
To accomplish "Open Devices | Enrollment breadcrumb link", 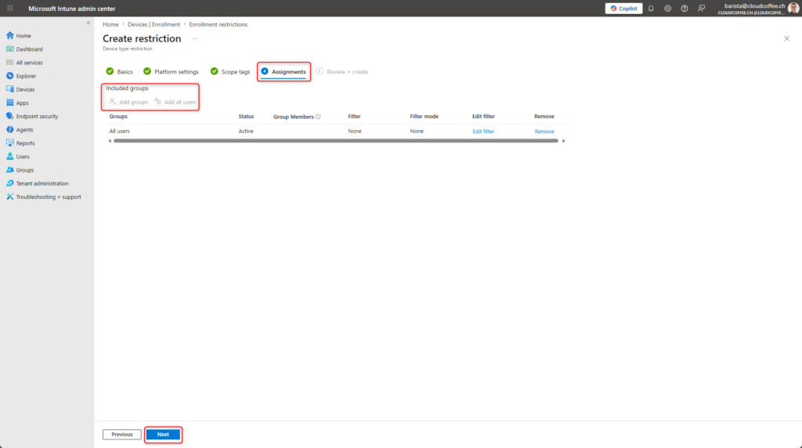I will click(154, 24).
